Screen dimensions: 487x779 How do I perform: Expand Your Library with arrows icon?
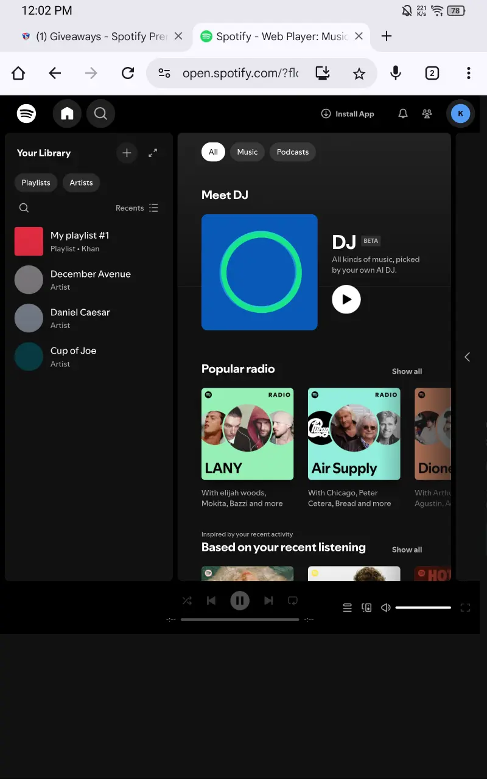coord(153,153)
